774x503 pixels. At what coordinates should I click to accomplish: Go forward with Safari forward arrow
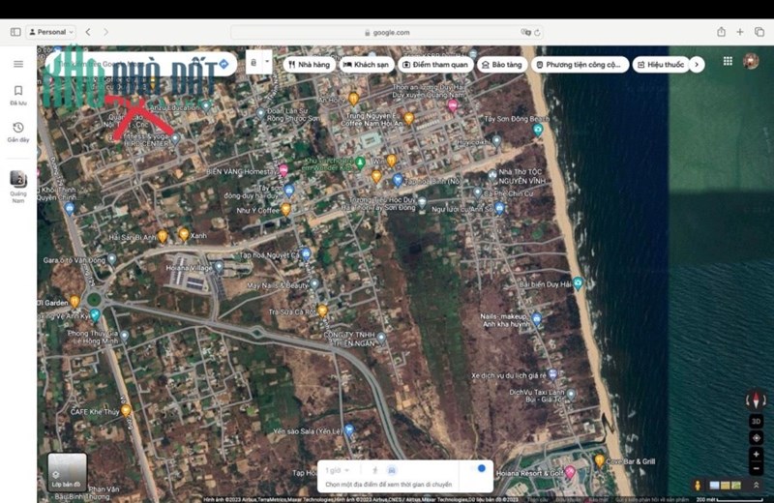[x=105, y=32]
